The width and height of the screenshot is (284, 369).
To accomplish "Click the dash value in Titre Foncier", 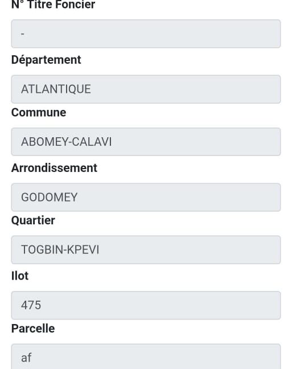I will coord(23,34).
